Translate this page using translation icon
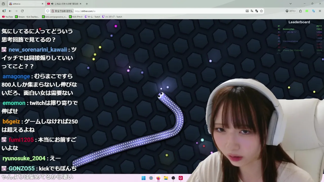This screenshot has height=182, width=324. [x=252, y=11]
